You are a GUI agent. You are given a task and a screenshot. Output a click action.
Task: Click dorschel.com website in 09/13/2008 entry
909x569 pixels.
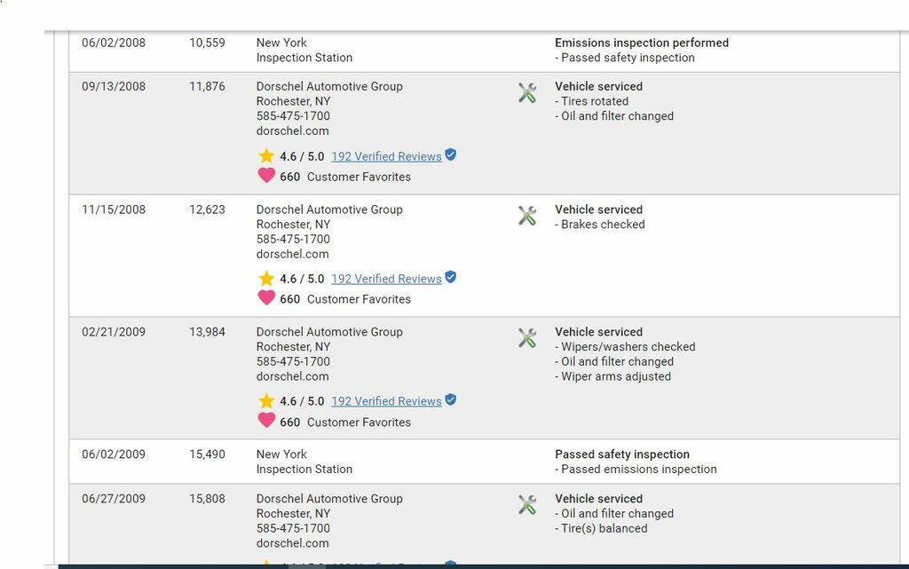(x=292, y=130)
